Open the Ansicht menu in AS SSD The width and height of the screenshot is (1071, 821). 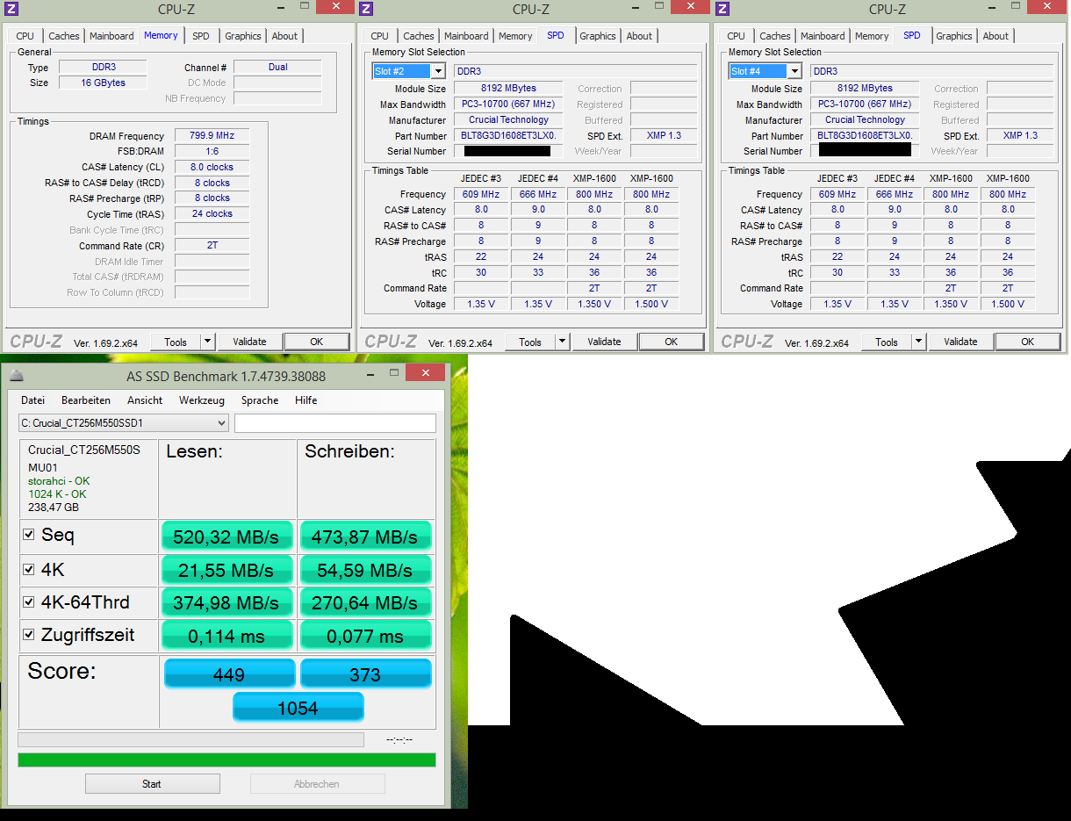coord(145,400)
